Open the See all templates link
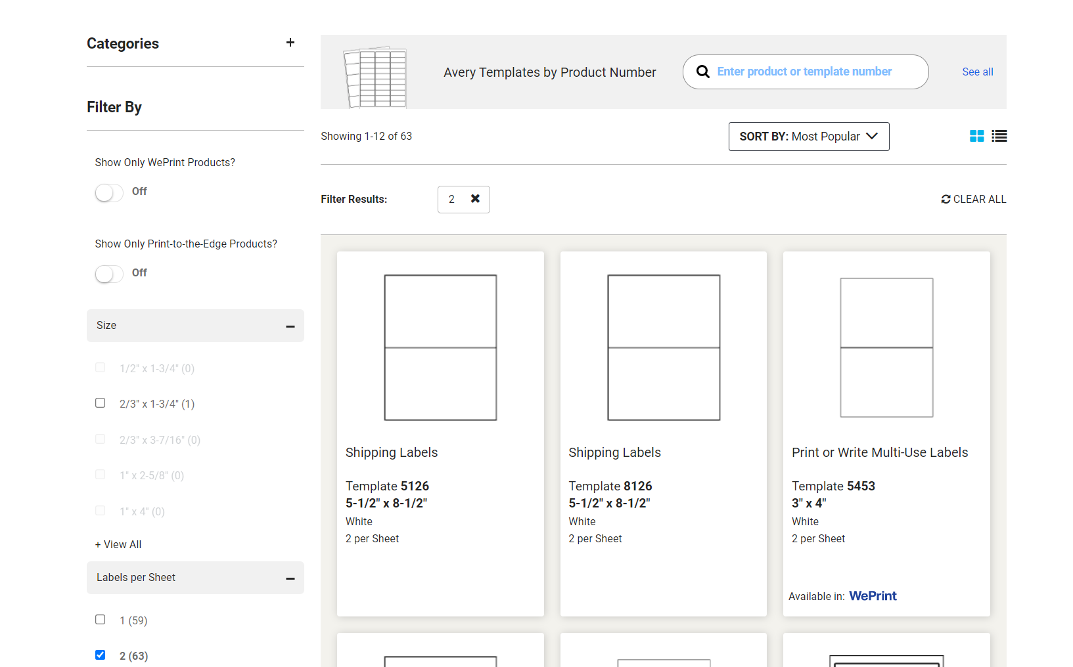1073x667 pixels. (978, 72)
